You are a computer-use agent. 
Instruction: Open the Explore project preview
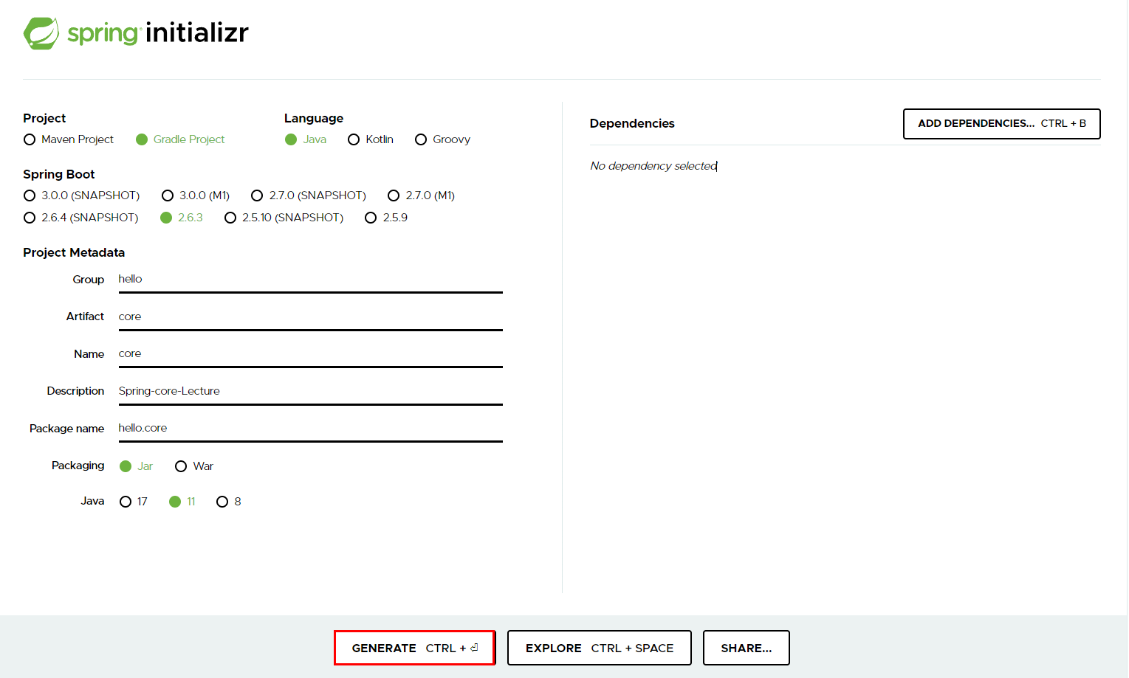tap(599, 648)
